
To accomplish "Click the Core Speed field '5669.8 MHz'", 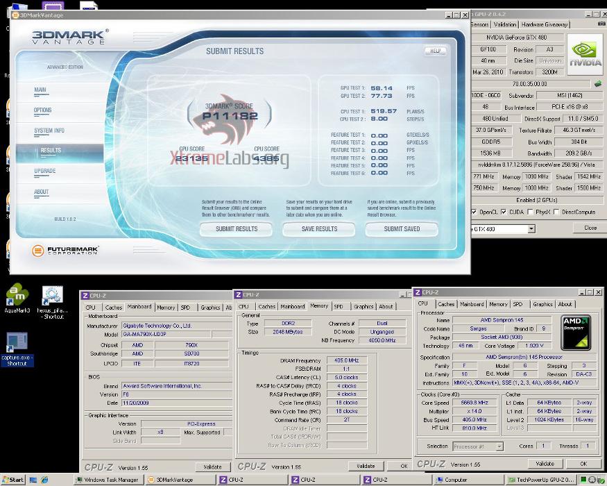I will click(475, 403).
